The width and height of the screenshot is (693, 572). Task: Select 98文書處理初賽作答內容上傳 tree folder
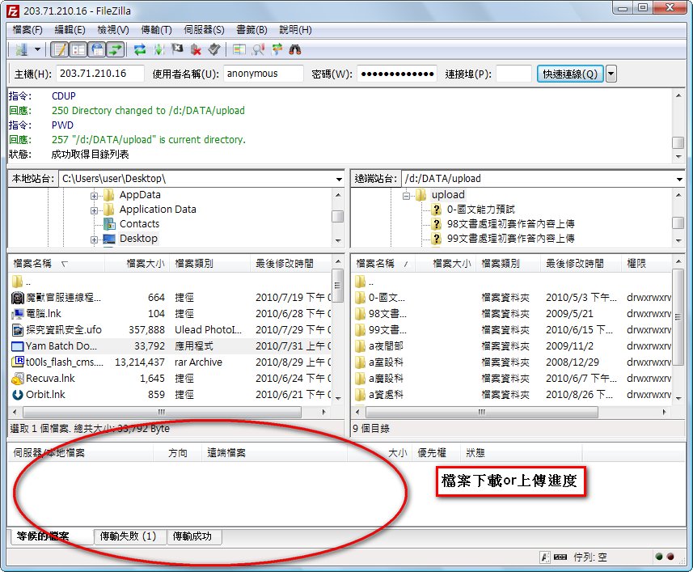[510, 223]
